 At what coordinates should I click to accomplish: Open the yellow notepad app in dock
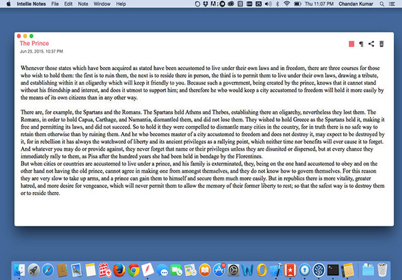coord(347,270)
